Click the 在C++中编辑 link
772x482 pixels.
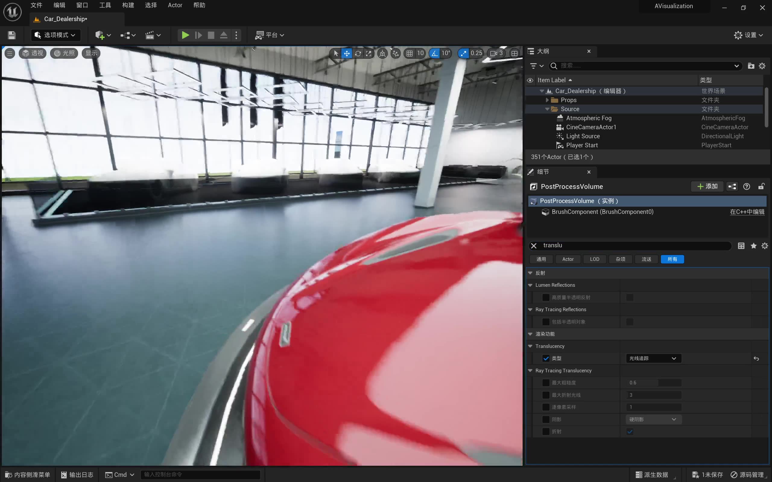click(x=747, y=212)
